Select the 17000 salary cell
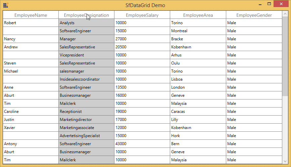The height and width of the screenshot is (167, 291). pyautogui.click(x=142, y=120)
